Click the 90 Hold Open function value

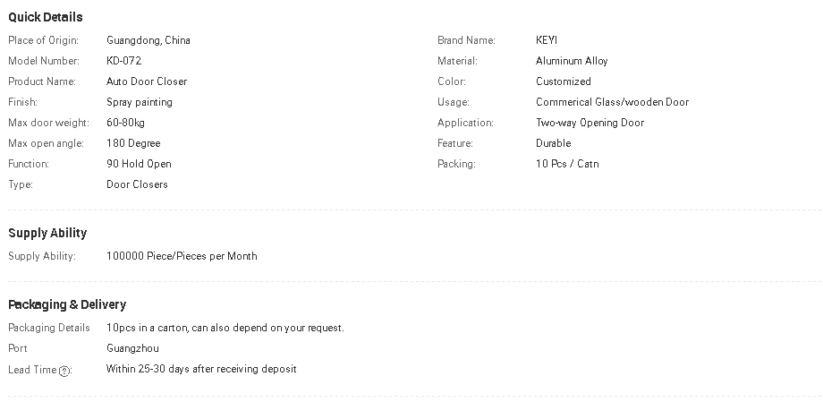click(x=139, y=164)
